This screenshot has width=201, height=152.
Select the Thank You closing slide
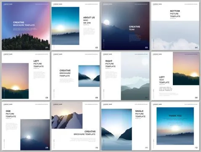(175, 126)
